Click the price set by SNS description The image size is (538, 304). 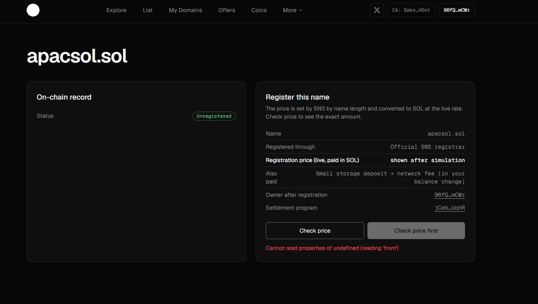pos(364,113)
